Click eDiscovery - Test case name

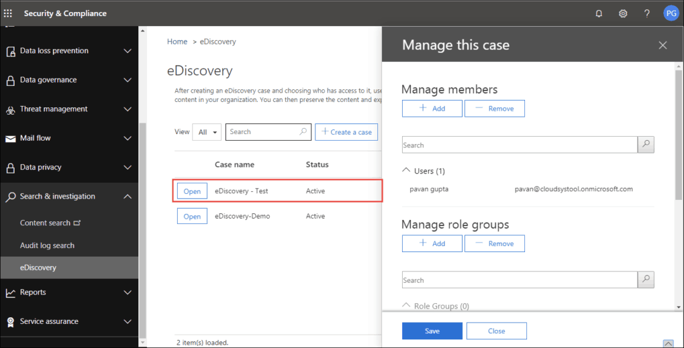click(241, 191)
